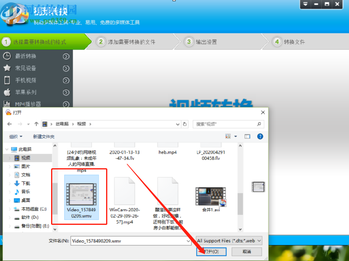349x261 pixels.
Task: Click the Apple logo icon
Action: click(x=7, y=92)
